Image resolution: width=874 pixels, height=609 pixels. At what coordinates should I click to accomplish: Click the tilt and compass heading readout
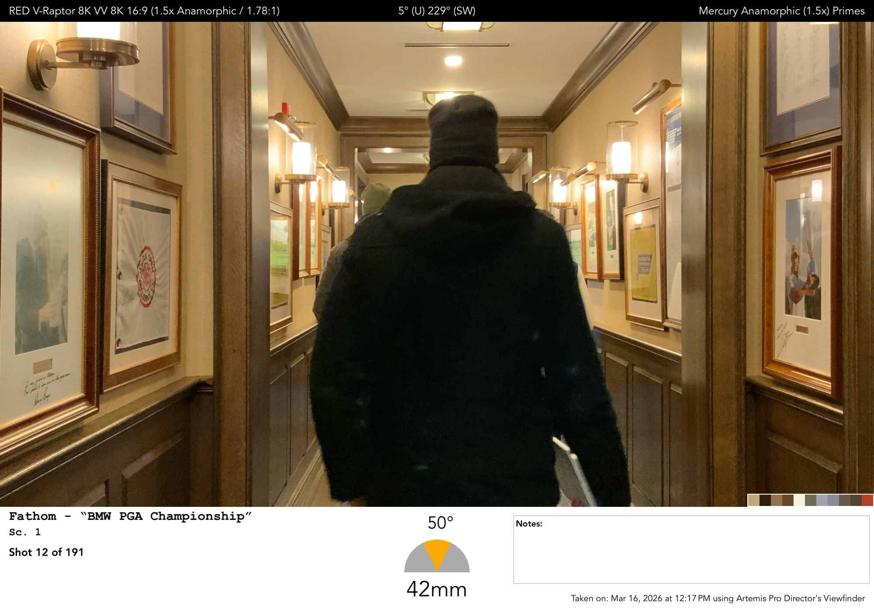pos(437,11)
